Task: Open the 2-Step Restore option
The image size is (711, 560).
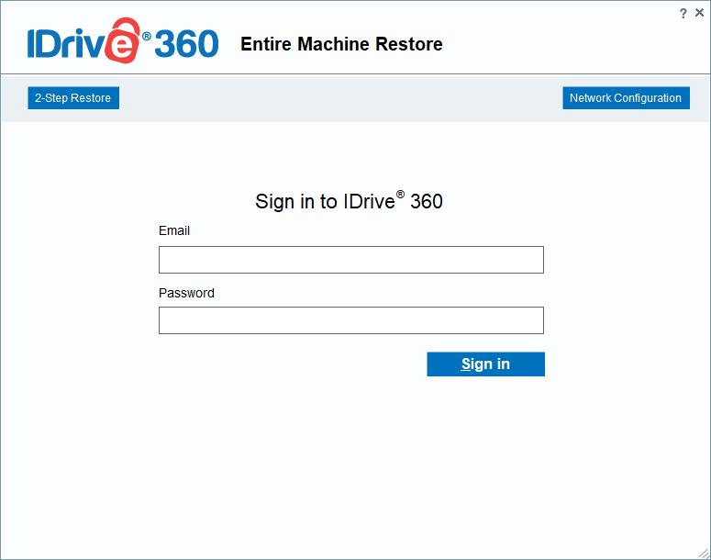Action: [x=73, y=98]
